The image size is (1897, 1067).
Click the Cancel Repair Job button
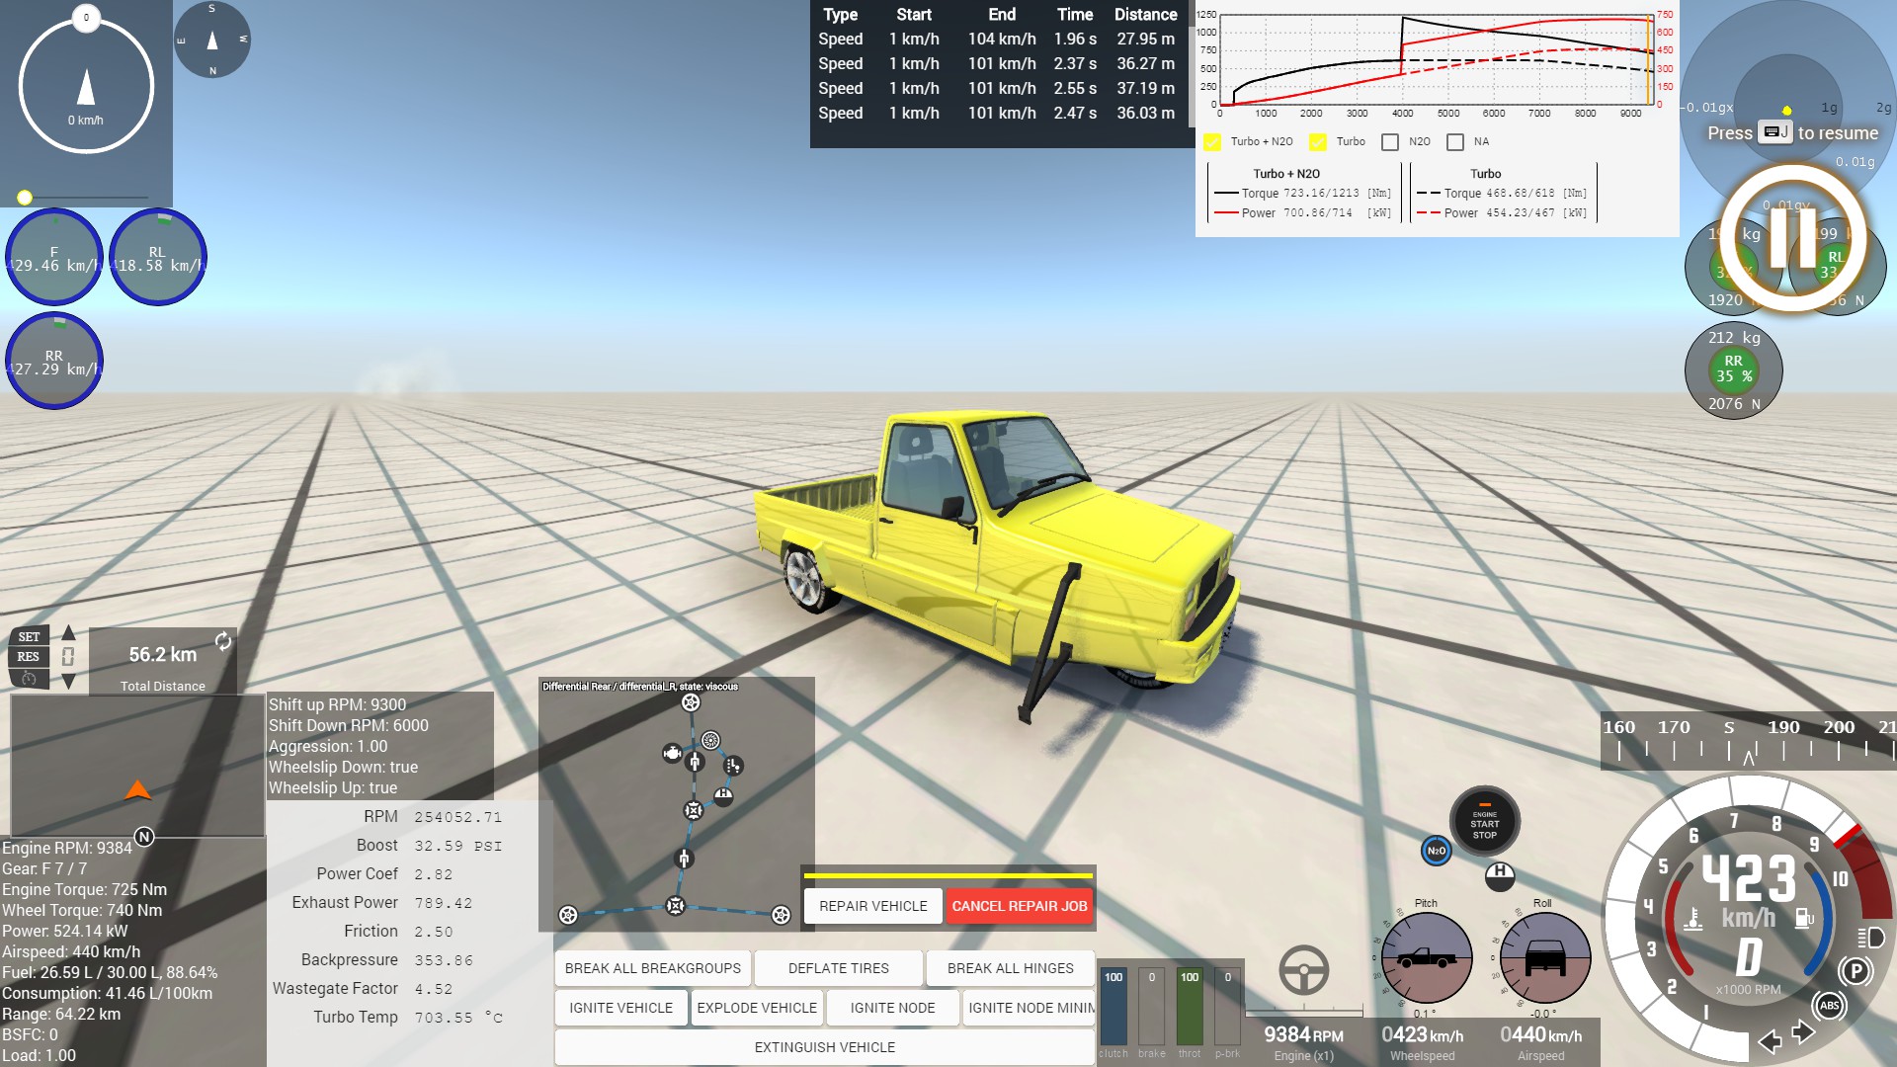click(x=1020, y=906)
